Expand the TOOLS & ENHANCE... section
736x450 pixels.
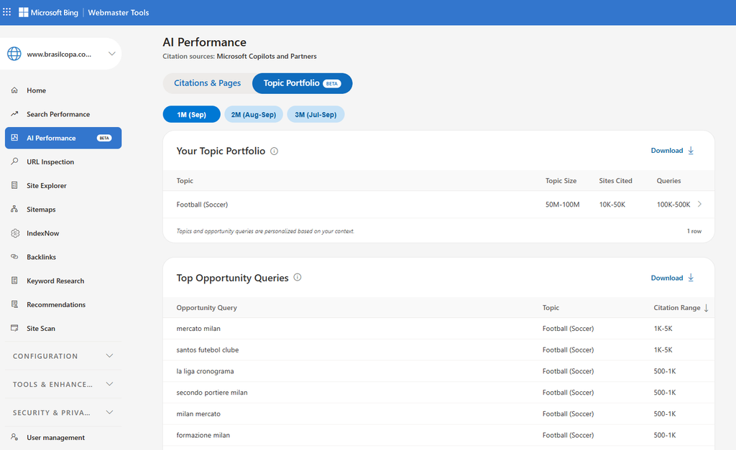[x=63, y=384]
